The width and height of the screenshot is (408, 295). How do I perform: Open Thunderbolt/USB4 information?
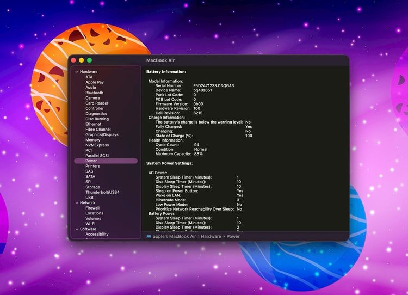(102, 192)
